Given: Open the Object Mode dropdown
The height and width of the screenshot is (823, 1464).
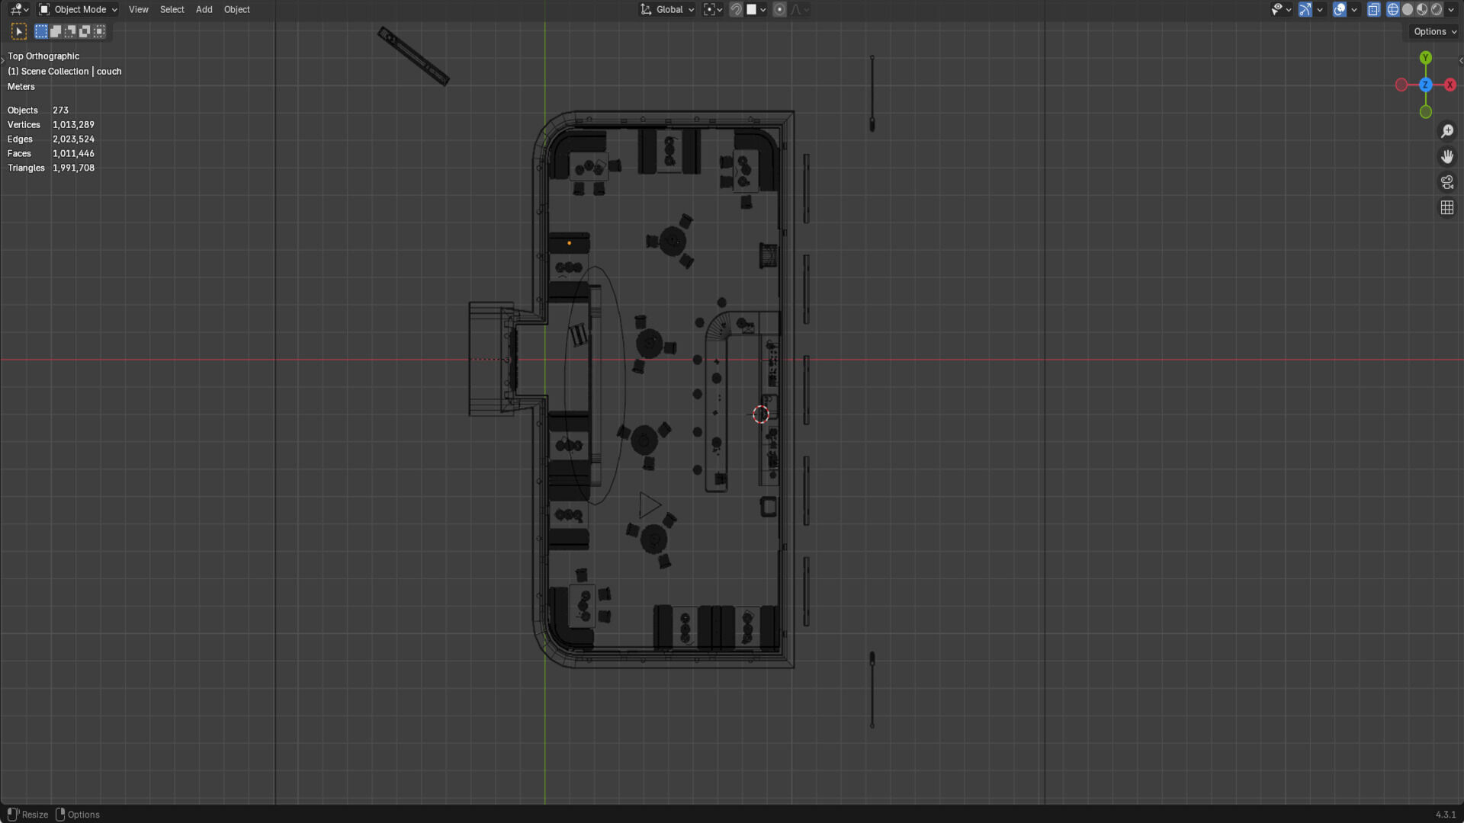Looking at the screenshot, I should (78, 10).
